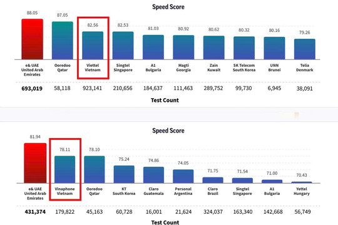Click the 431,374 test count in bottom chart
338x225 pixels.
[x=35, y=212]
